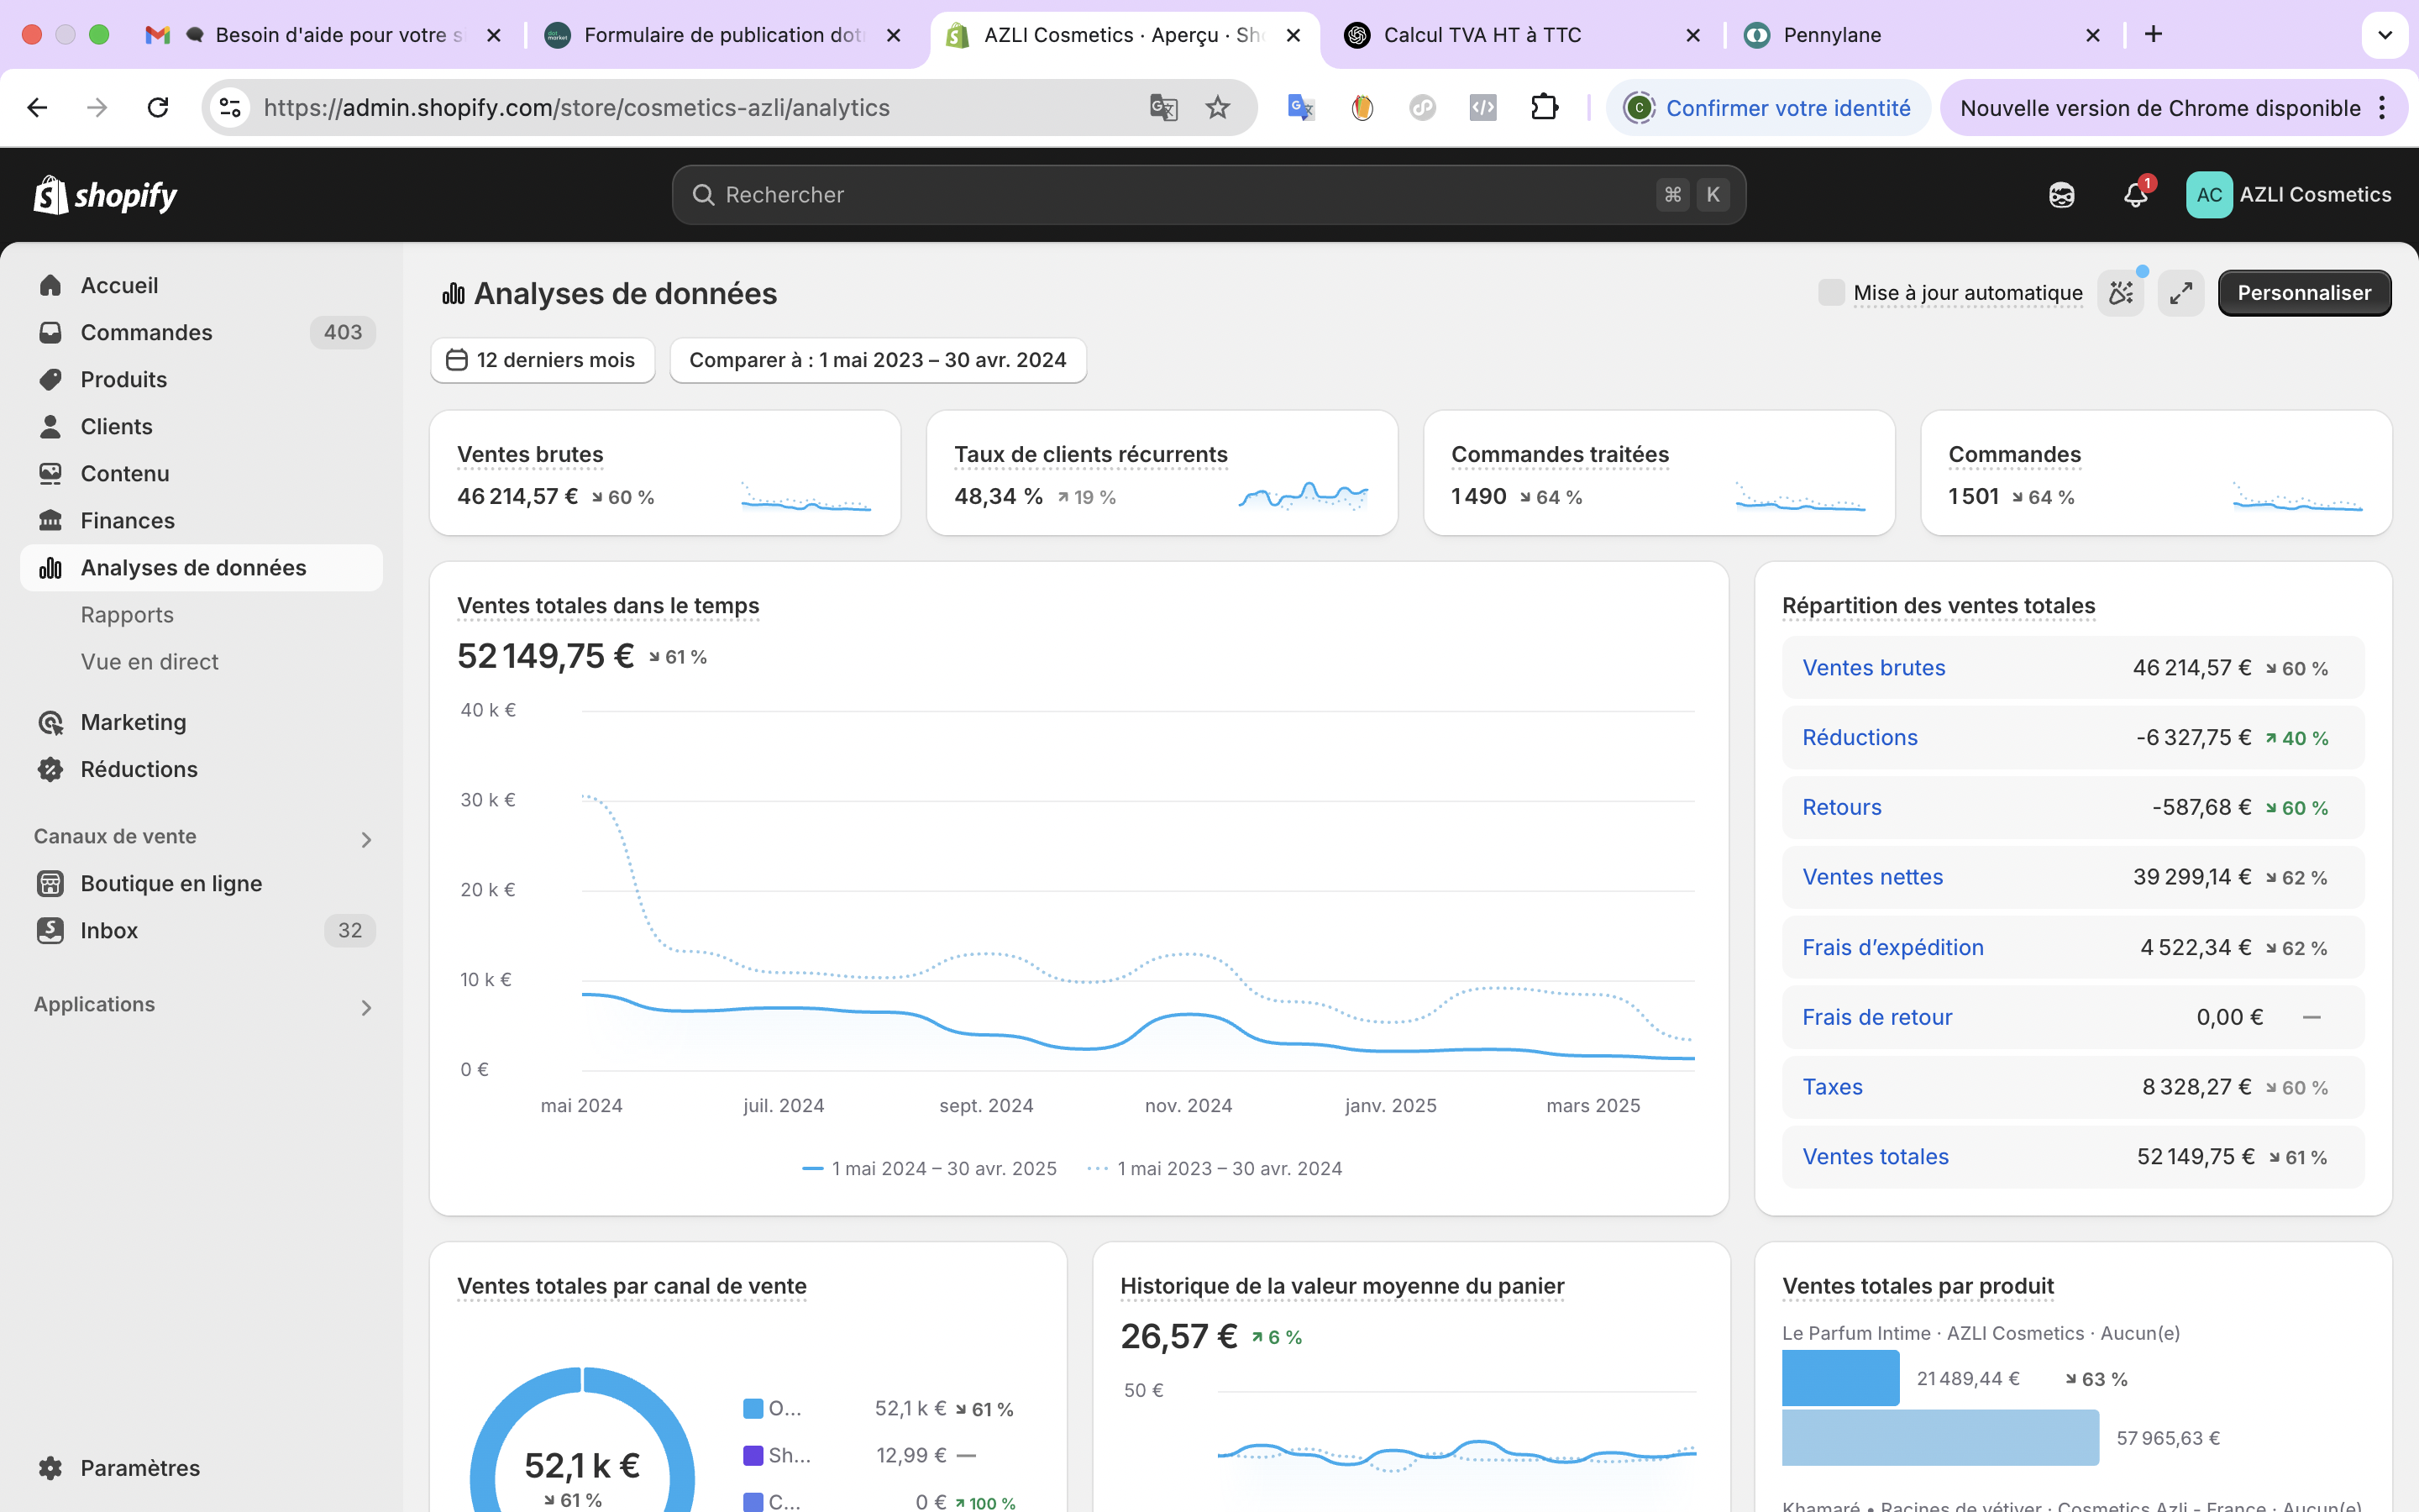The height and width of the screenshot is (1512, 2419).
Task: Enable Mise à jour automatique checkbox
Action: tap(1831, 293)
